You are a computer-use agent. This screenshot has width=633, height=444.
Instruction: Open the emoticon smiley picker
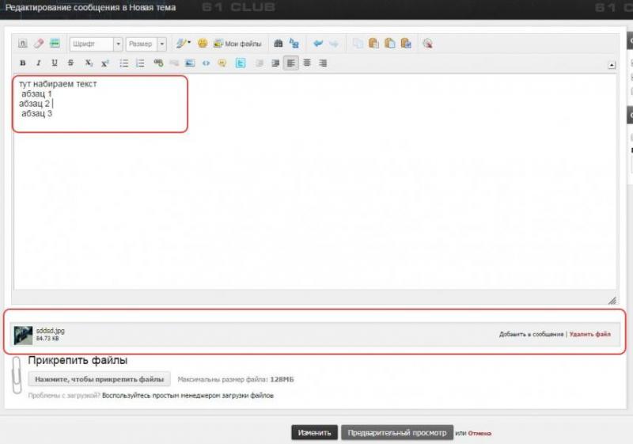pyautogui.click(x=203, y=44)
